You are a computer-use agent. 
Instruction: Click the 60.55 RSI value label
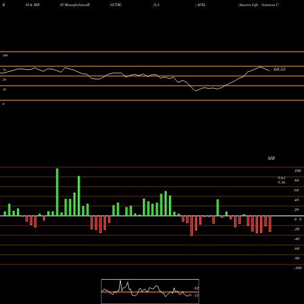(x=279, y=69)
